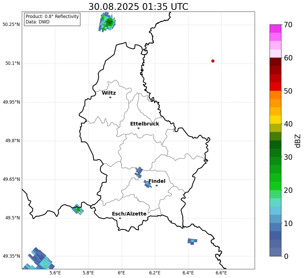Screen dimensions: 304x278
Task: Click the 30 label on dBZ colorbar
Action: [x=288, y=157]
